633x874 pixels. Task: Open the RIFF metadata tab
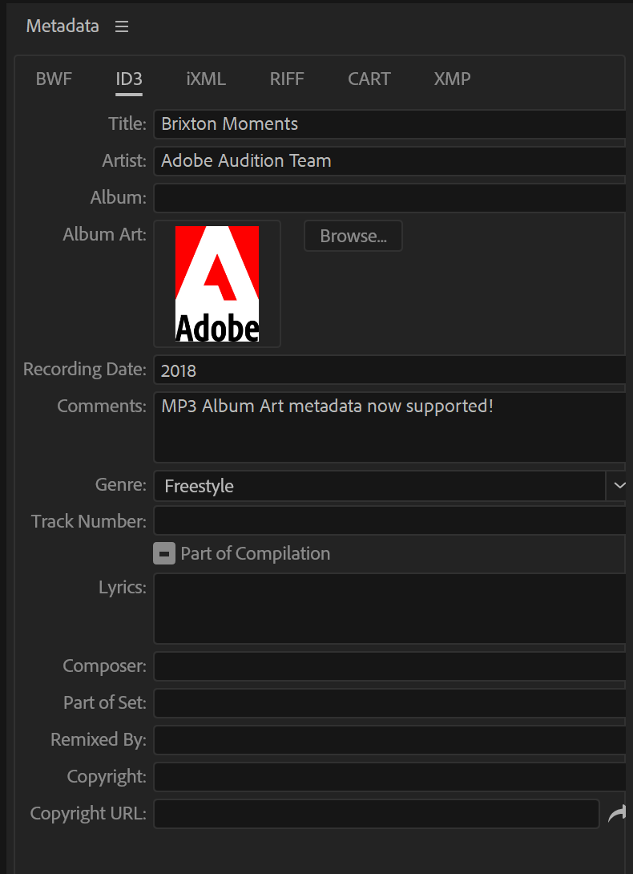point(287,79)
